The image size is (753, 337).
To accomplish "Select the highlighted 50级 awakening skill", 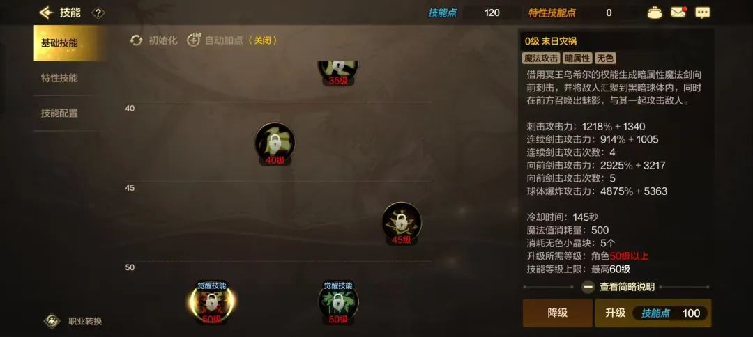I will tap(212, 303).
